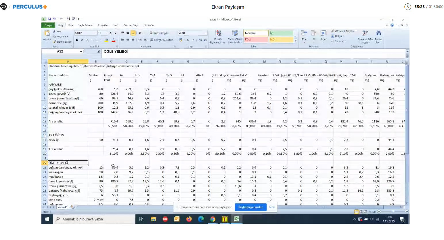Toggle Metni Kaydır wrap text
This screenshot has height=240, width=444.
[159, 33]
